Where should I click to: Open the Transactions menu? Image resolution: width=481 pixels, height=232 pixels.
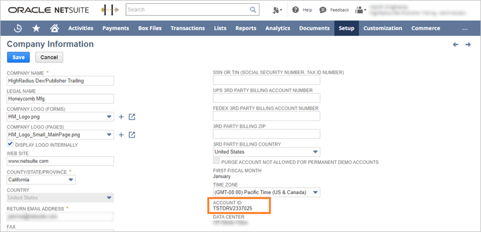click(x=188, y=28)
